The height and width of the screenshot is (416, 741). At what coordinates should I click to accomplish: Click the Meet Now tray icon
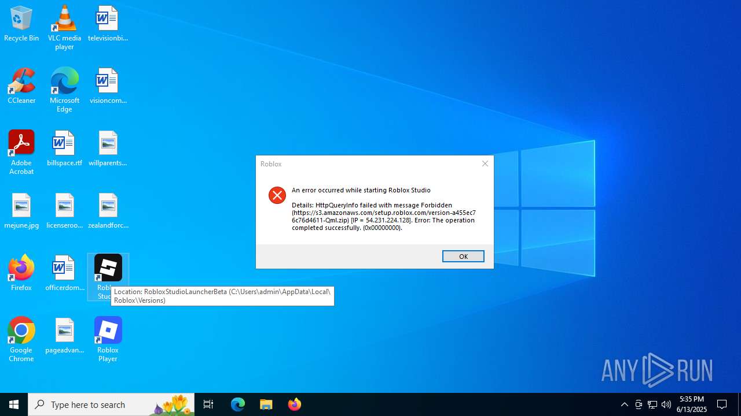click(x=639, y=404)
